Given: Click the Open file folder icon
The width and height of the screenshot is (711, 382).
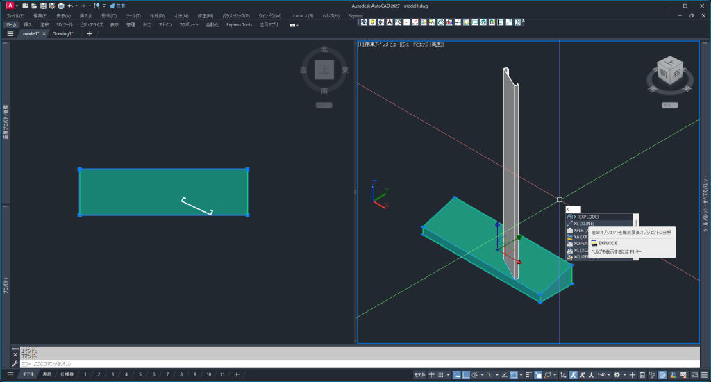Looking at the screenshot, I should pos(34,6).
